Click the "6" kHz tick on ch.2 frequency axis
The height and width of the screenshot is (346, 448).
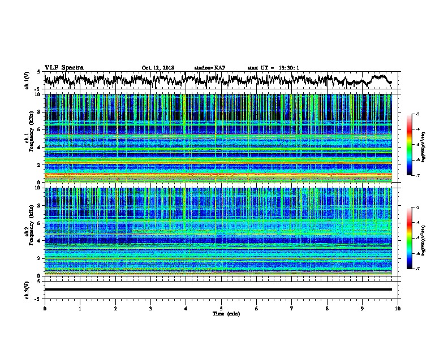click(x=40, y=223)
